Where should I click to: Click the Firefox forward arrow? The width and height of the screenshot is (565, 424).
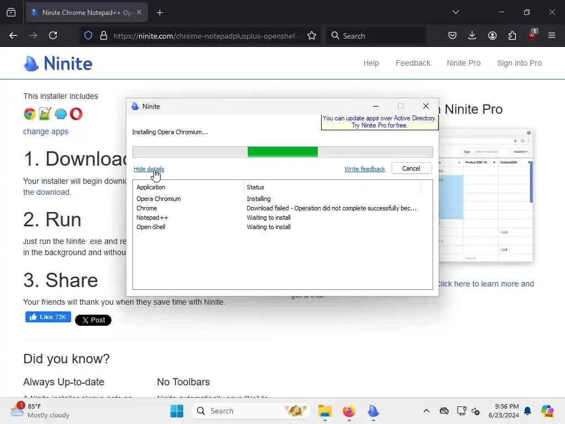33,35
